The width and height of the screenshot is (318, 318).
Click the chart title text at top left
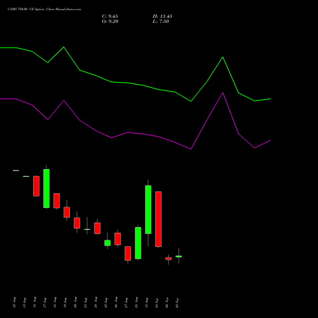[x=45, y=10]
